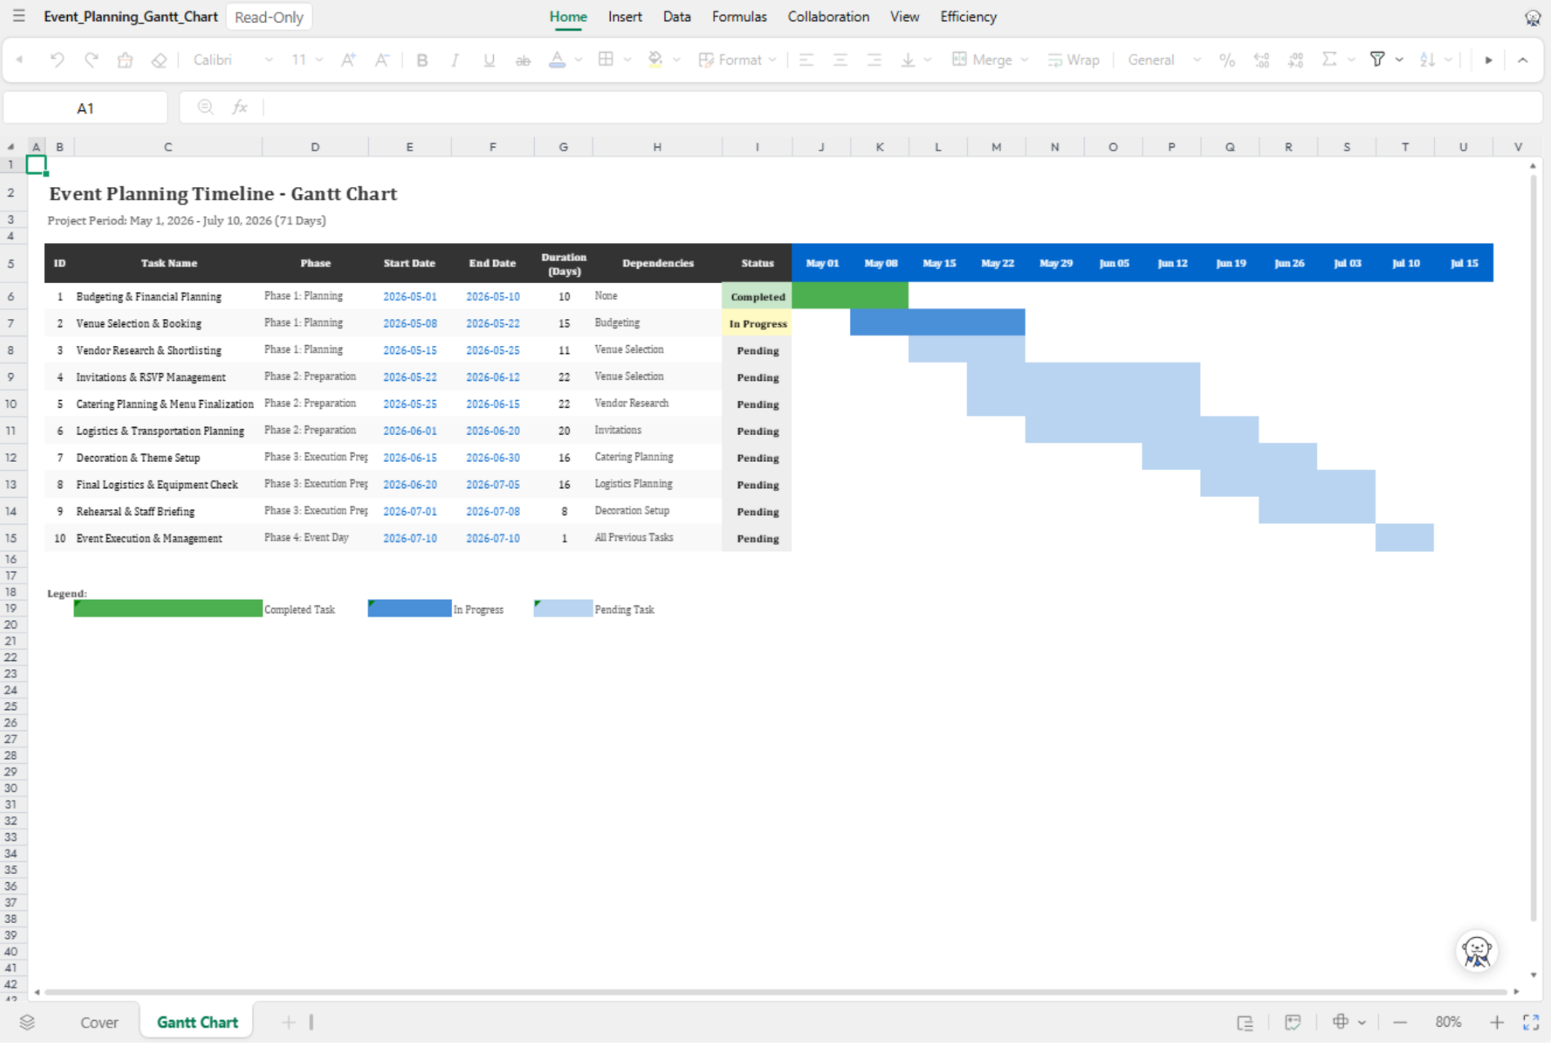Align text left
Screen dimensions: 1551x1043
(807, 60)
